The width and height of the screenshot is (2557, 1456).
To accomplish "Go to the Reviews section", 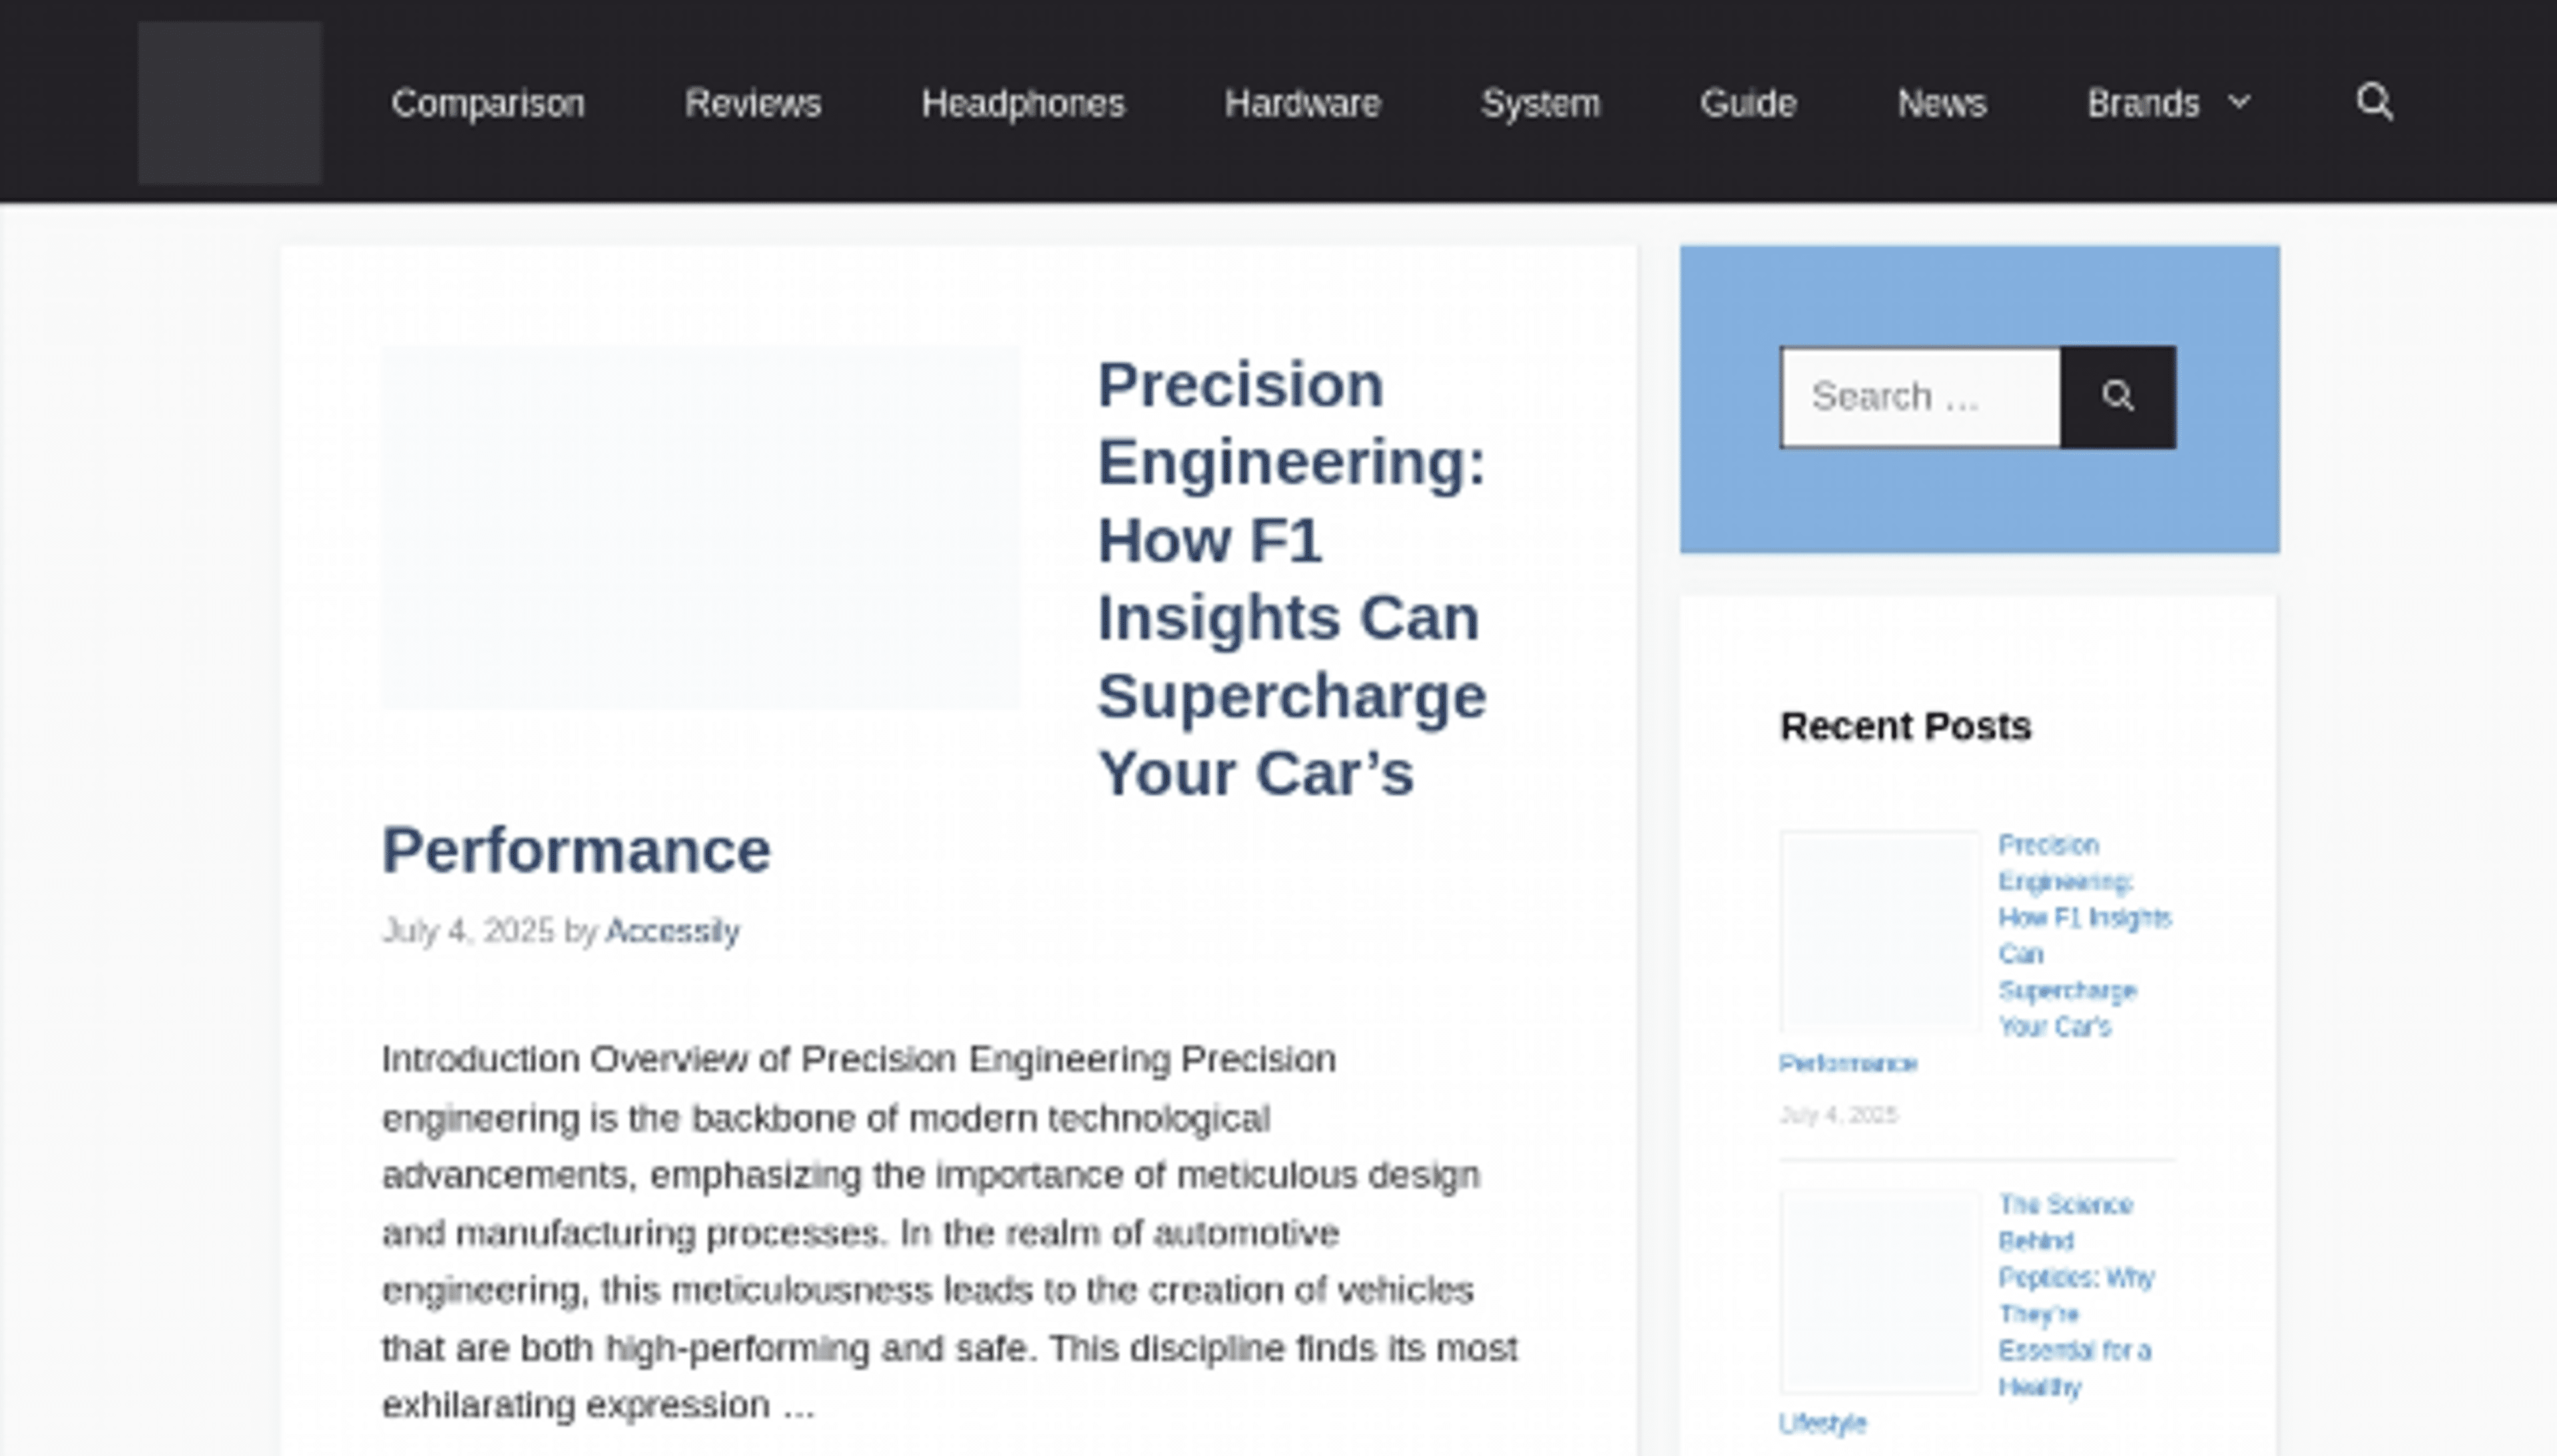I will click(752, 103).
